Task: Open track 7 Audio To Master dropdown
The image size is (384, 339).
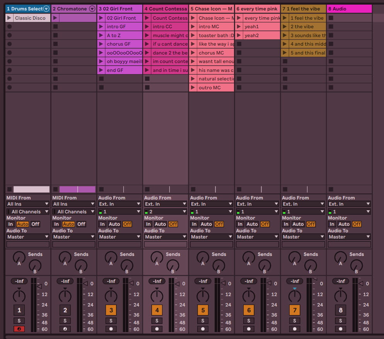Action: pos(303,237)
